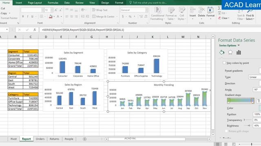This screenshot has height=146, width=261.
Task: Click the Cut button
Action: (3, 8)
